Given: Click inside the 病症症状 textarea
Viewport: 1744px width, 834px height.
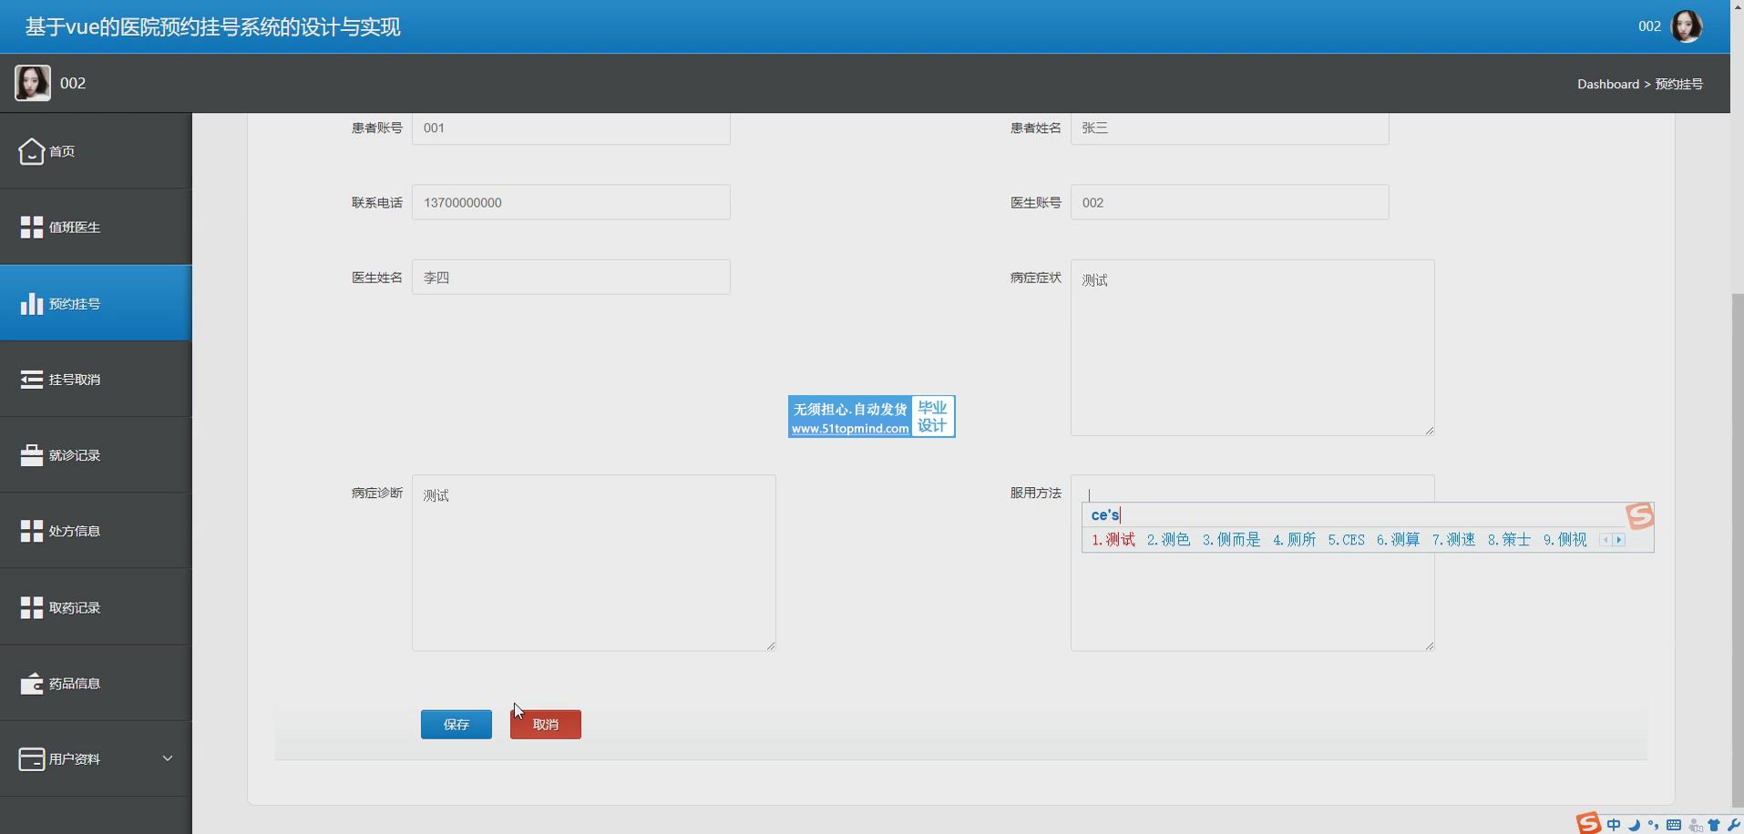Looking at the screenshot, I should click(x=1253, y=348).
